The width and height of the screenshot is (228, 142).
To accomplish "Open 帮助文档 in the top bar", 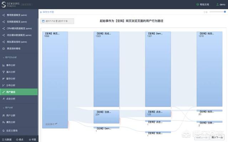I will (203, 5).
